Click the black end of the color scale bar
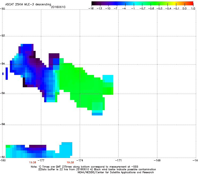The image size is (198, 174). (93, 3)
